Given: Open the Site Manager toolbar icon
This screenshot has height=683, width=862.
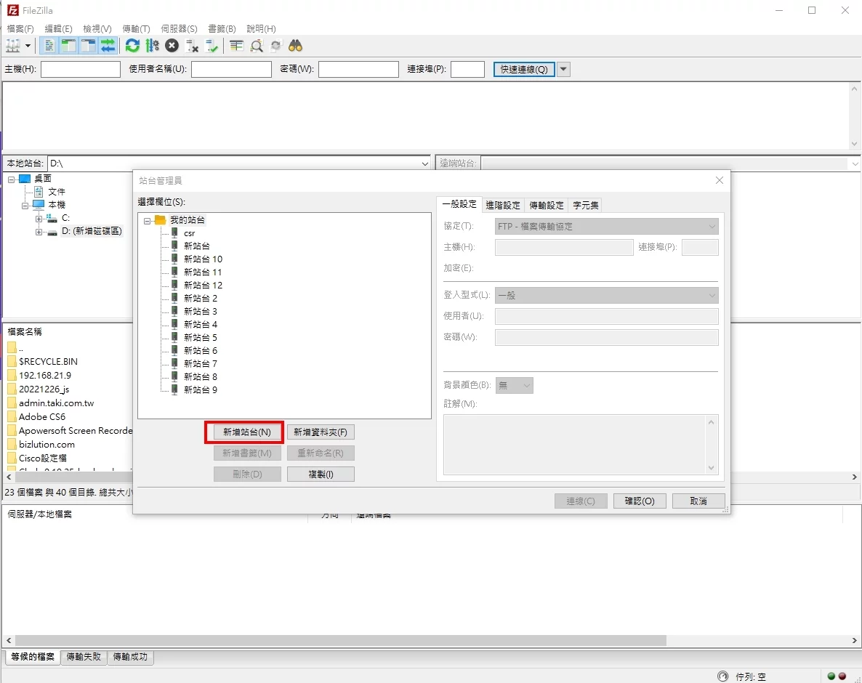Looking at the screenshot, I should coord(12,47).
